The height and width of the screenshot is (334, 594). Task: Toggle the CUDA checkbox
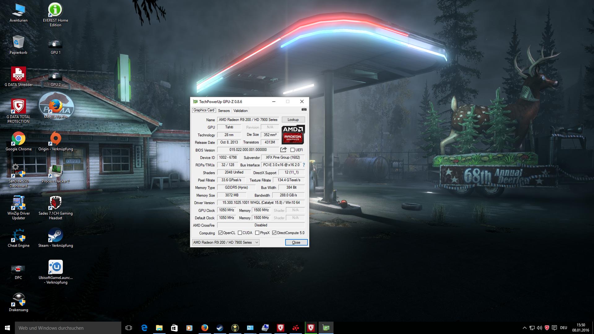click(x=240, y=233)
